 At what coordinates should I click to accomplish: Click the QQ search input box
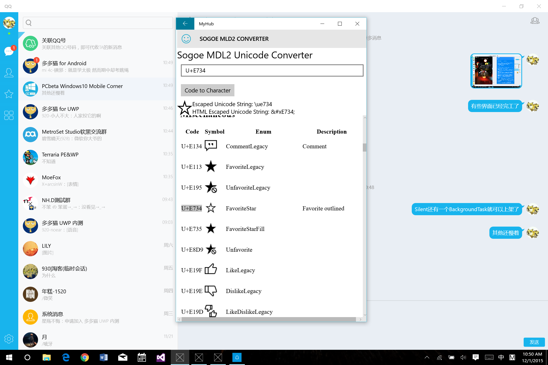[98, 23]
